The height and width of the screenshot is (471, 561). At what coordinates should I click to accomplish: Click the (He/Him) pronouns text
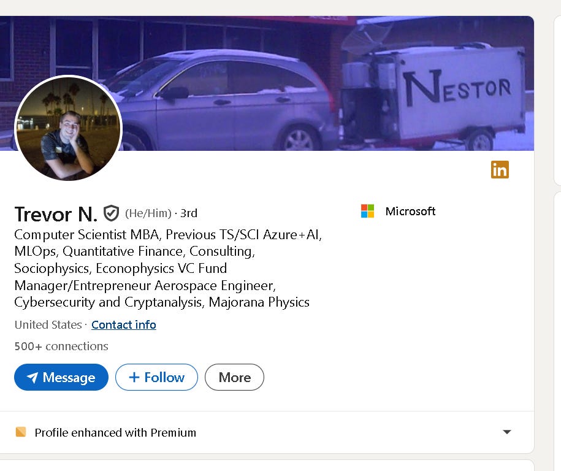[148, 213]
